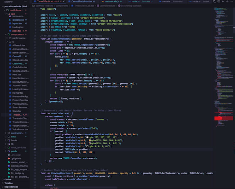Viewport: 235px width, 189px height.
Task: Switch to the CentralPortalNav.tsx tab
Action: click(82, 1)
